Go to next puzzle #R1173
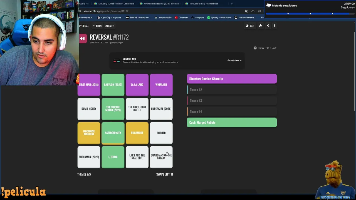 (x=110, y=26)
